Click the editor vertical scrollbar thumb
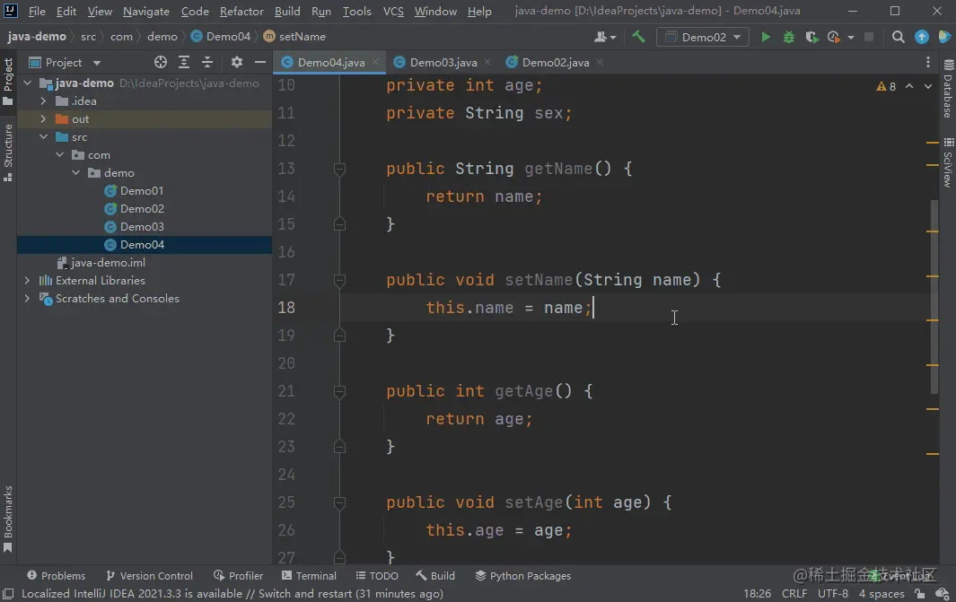Viewport: 956px width, 602px height. point(934,296)
